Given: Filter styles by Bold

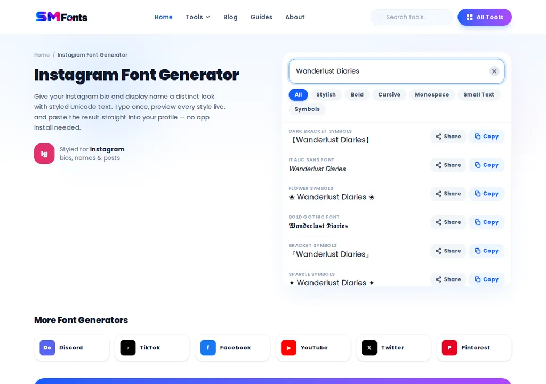Looking at the screenshot, I should click(x=357, y=95).
